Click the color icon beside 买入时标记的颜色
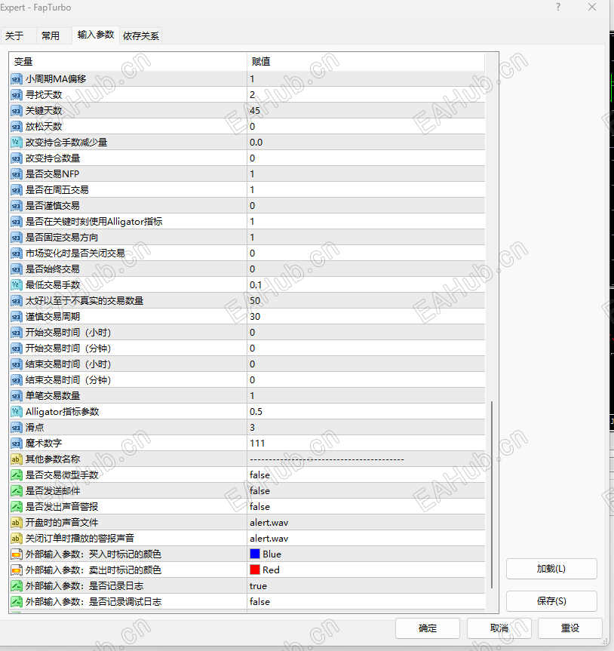614x651 pixels. 16,554
